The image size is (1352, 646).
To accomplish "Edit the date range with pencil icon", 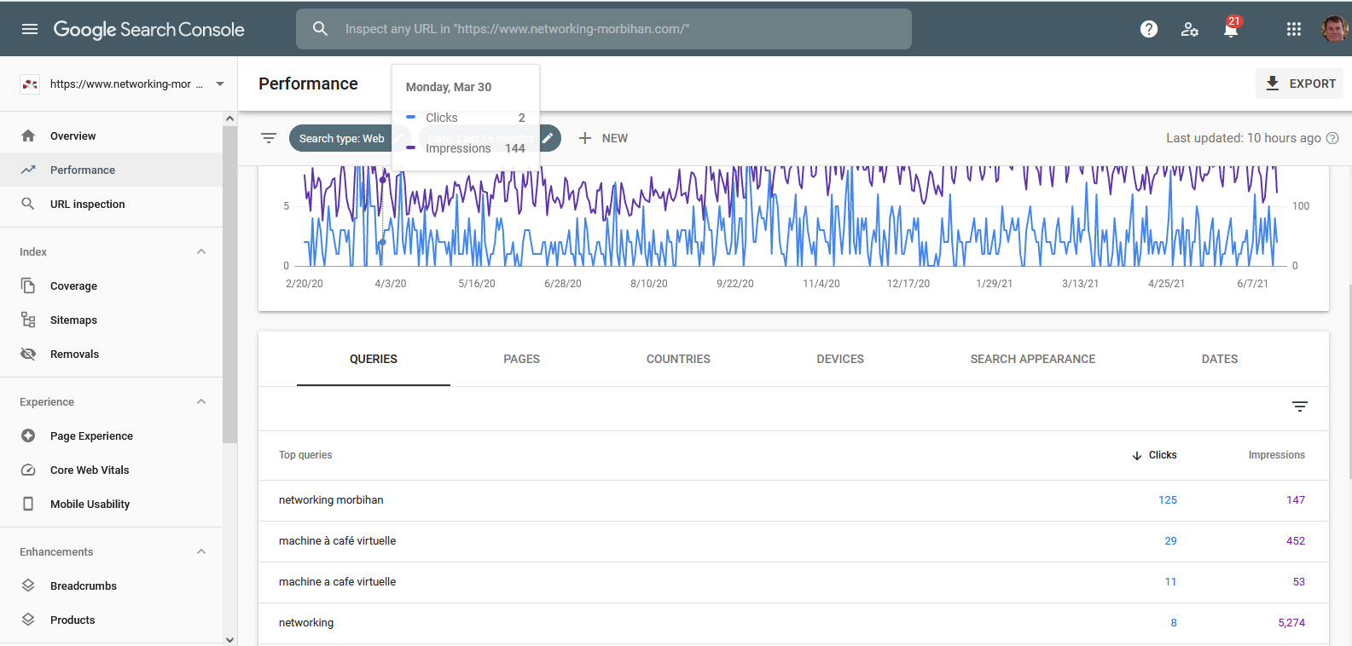I will click(548, 138).
